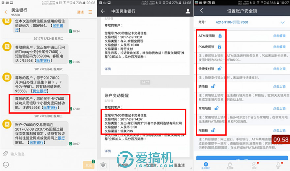Switch to the 生活圈 bottom tab
290x171 pixels.
[230, 165]
